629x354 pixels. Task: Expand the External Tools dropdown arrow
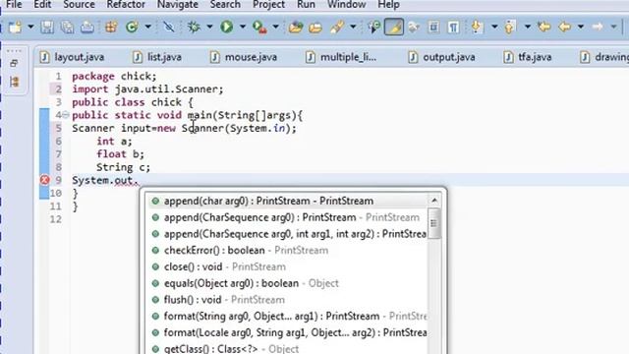click(x=275, y=27)
